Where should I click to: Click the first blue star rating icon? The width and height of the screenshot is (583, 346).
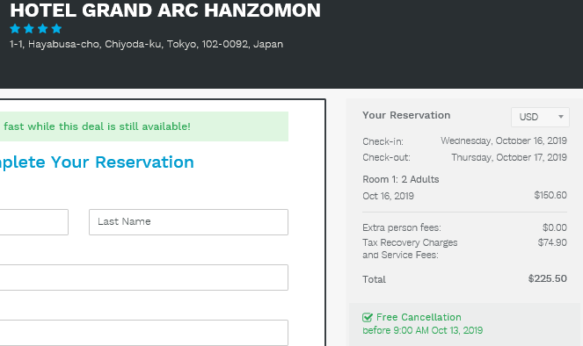[x=15, y=29]
